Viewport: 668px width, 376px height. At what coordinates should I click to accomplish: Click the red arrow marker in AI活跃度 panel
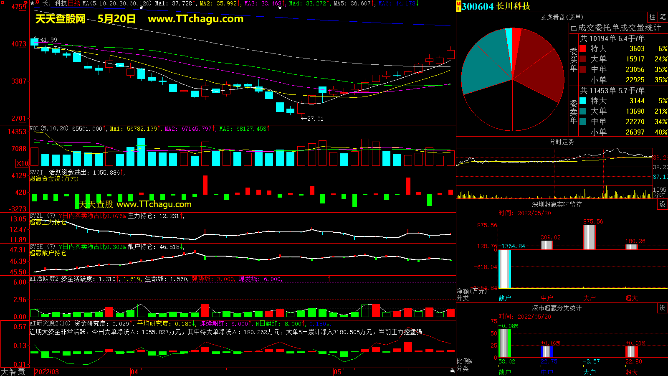329,278
